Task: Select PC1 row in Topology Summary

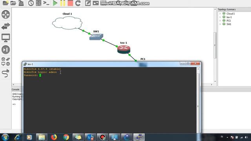Action: point(229,21)
